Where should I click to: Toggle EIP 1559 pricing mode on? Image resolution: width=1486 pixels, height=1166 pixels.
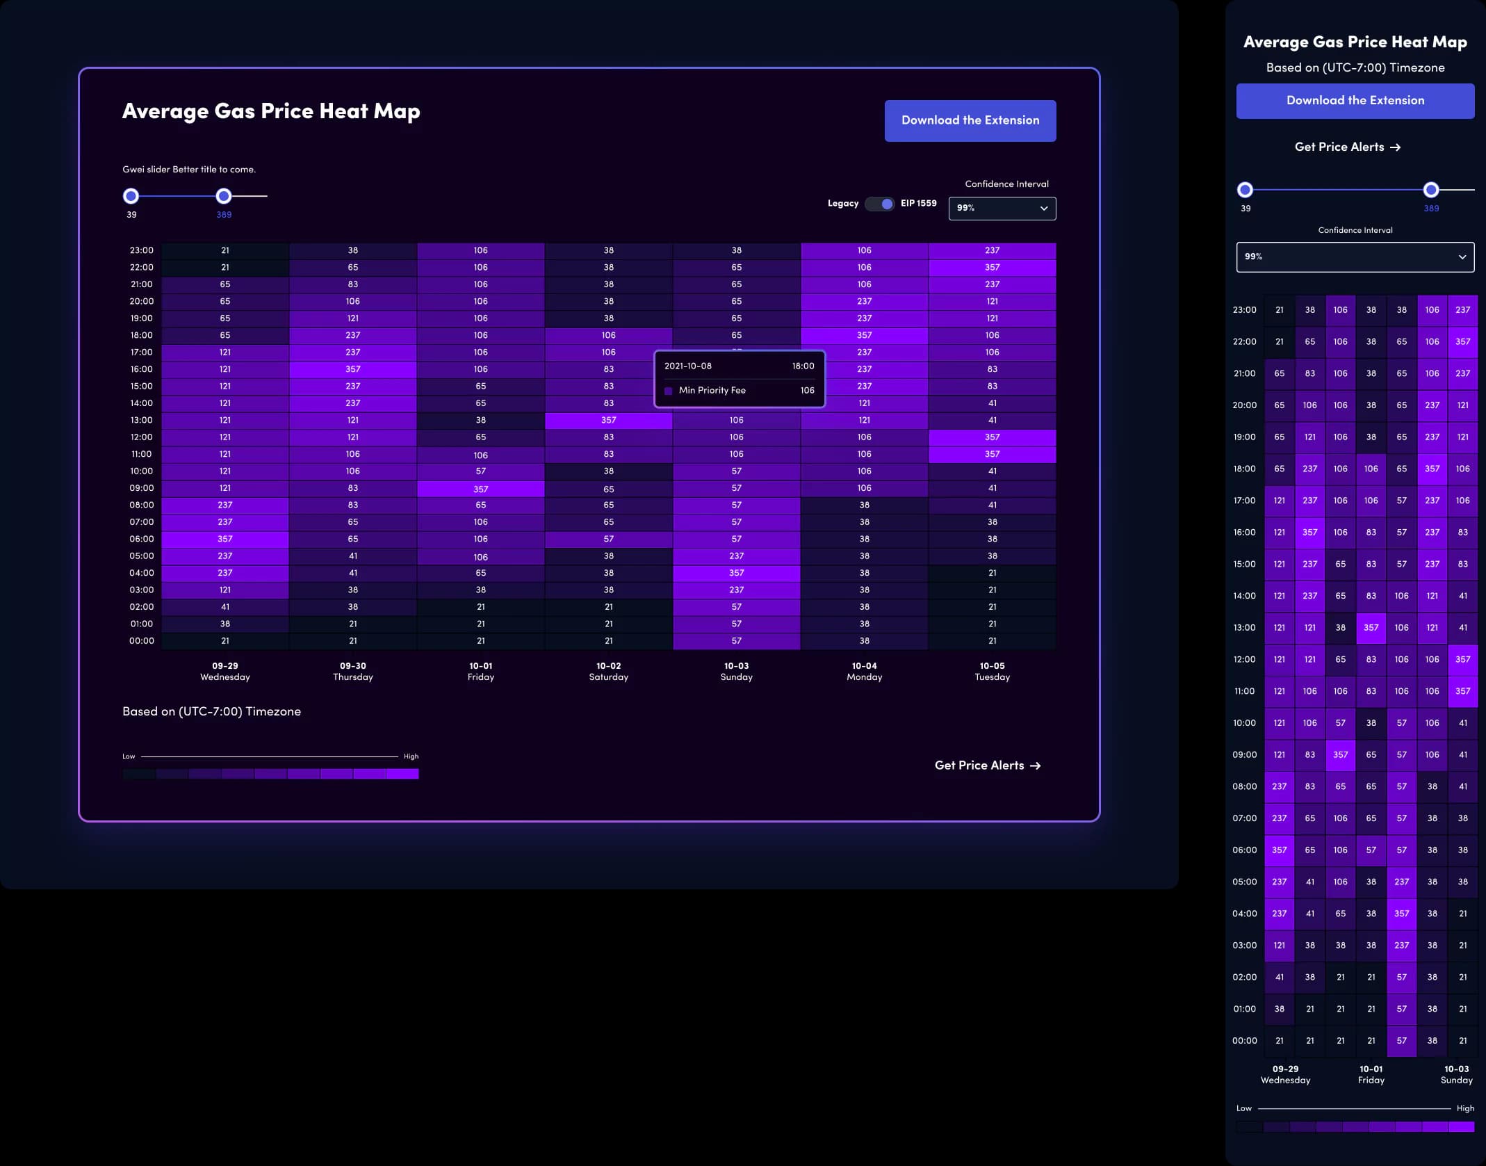pyautogui.click(x=877, y=203)
